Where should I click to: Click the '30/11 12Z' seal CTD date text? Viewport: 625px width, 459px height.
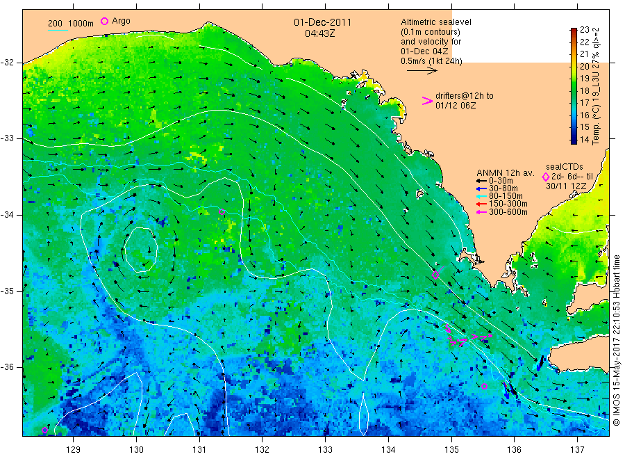pos(566,186)
